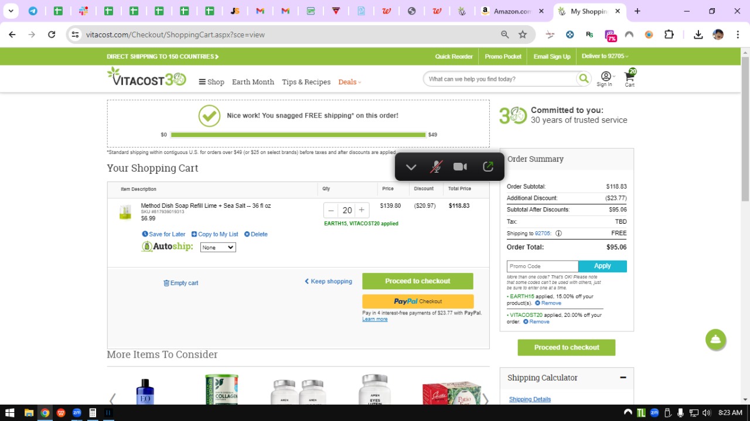Click site information icon in address bar
This screenshot has width=750, height=421.
point(75,35)
